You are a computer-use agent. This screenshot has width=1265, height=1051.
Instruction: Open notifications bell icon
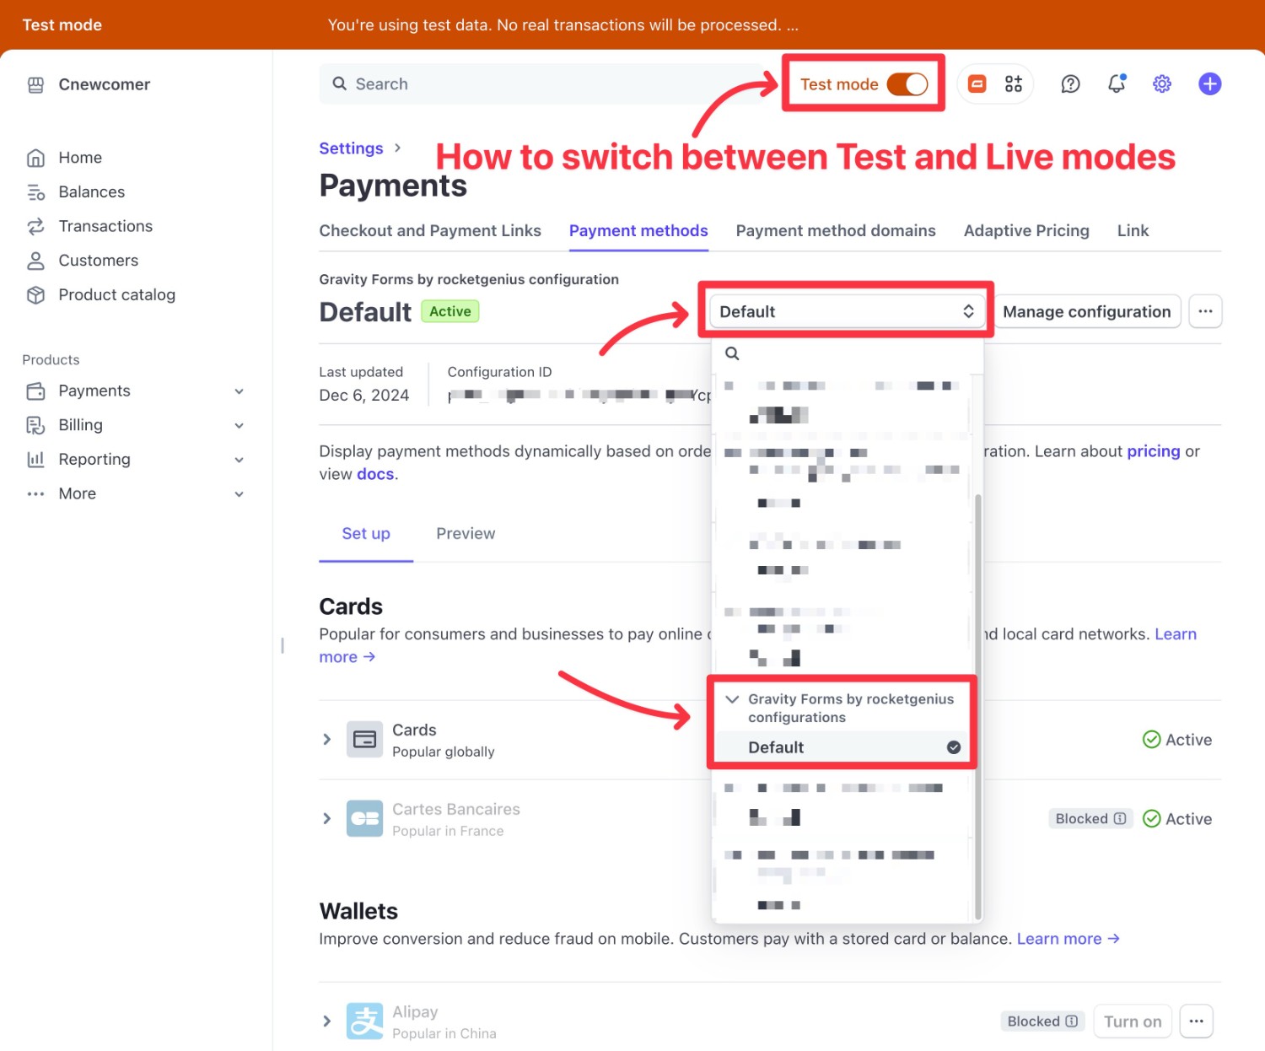pos(1117,84)
